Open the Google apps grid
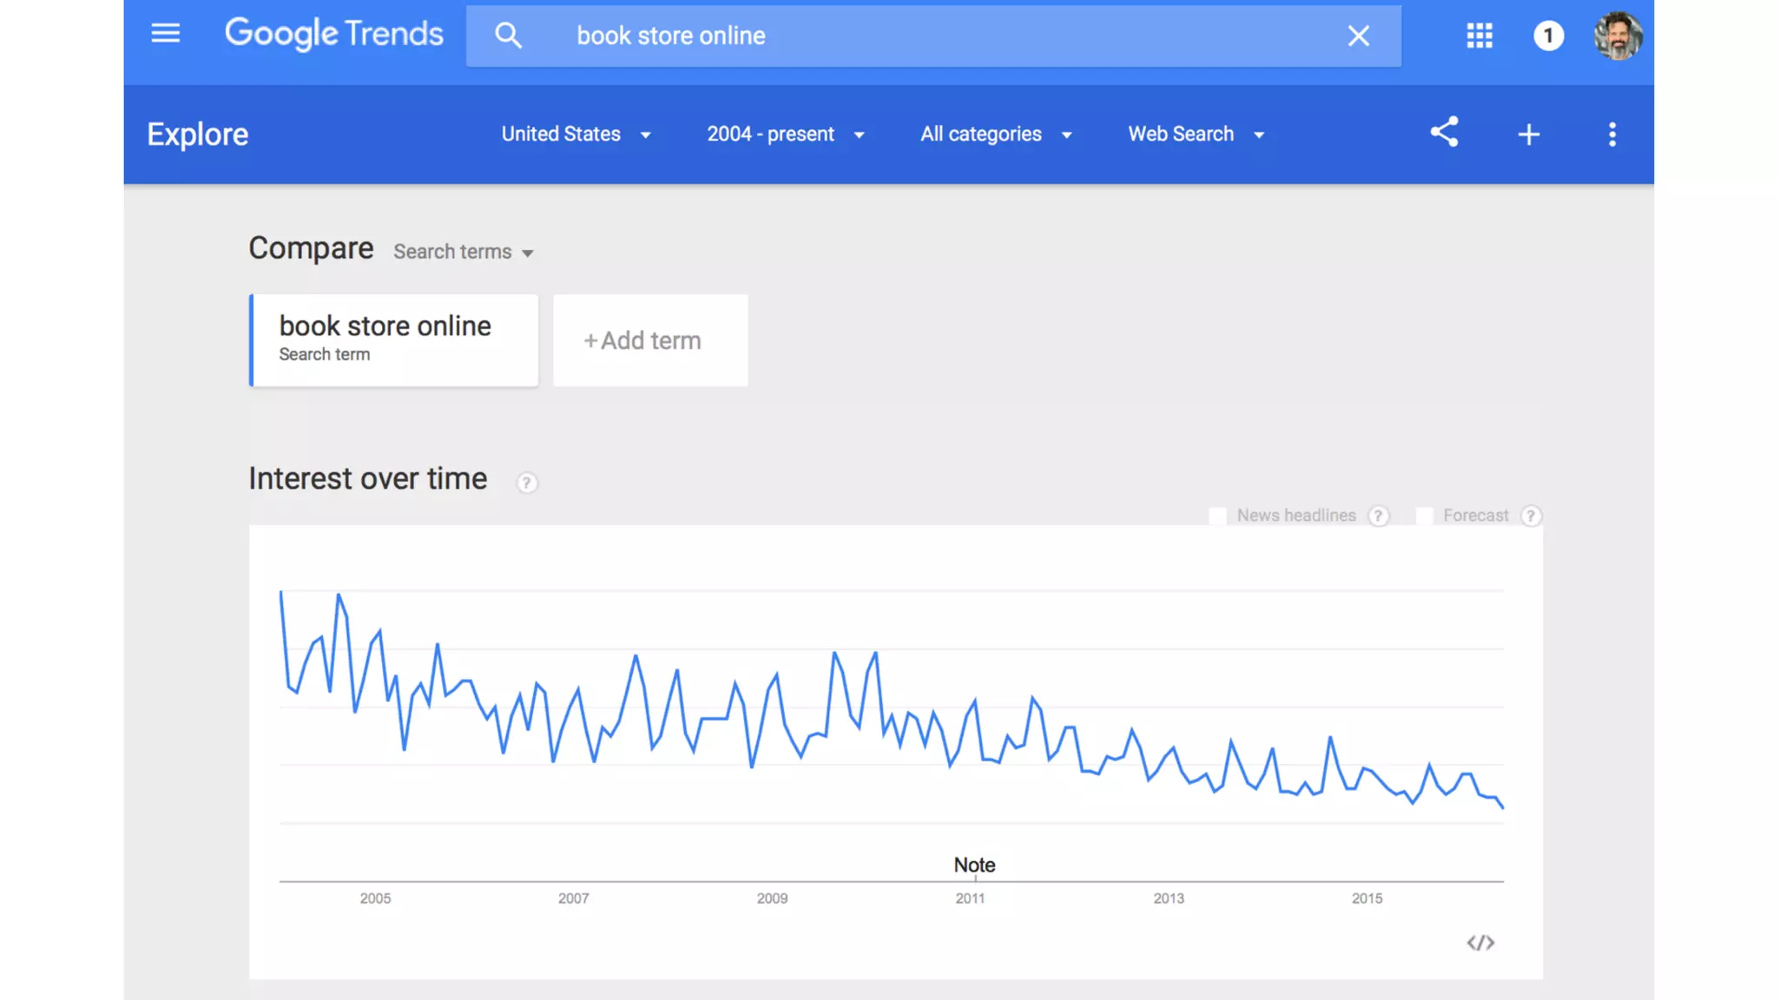Screen dimensions: 1778x1000 [1479, 36]
